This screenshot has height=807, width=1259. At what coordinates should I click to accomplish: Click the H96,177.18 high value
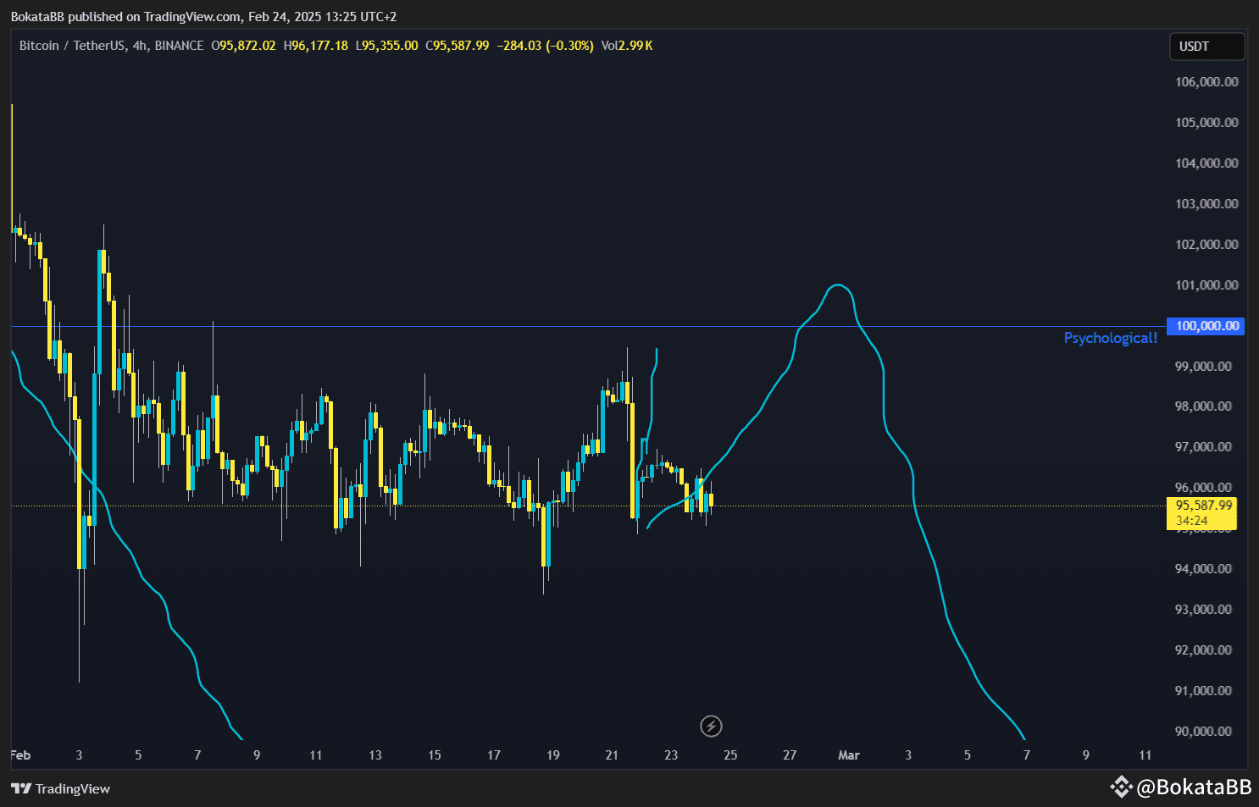315,46
